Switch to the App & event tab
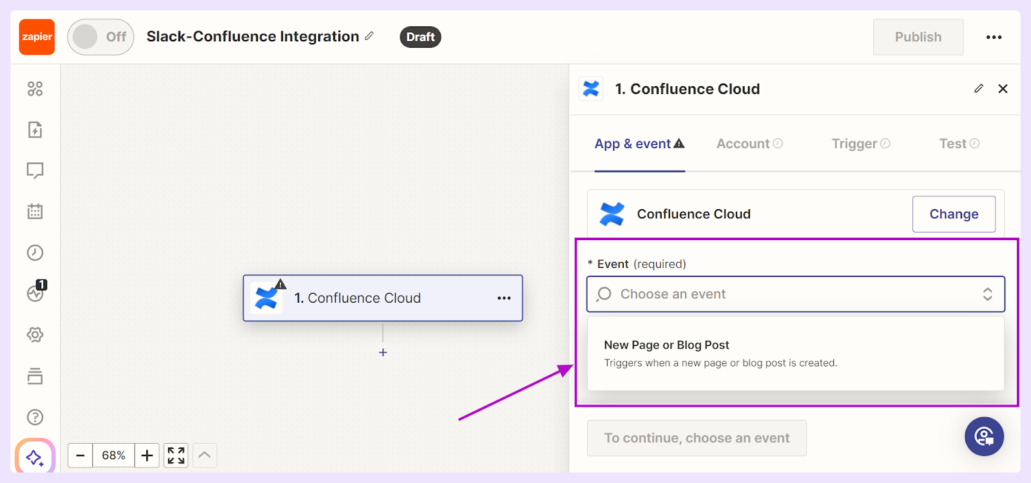The height and width of the screenshot is (483, 1031). 639,144
